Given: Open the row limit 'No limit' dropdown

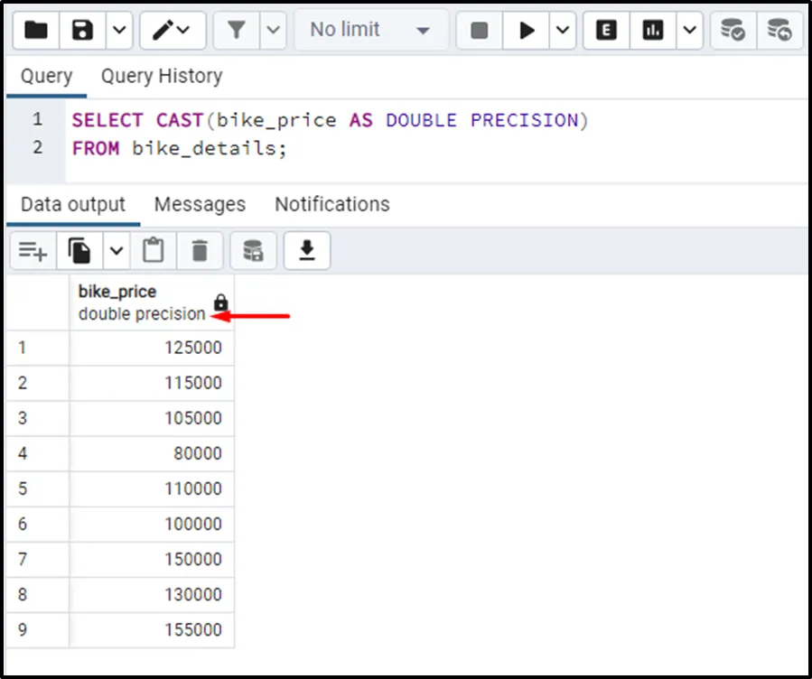Looking at the screenshot, I should tap(370, 31).
